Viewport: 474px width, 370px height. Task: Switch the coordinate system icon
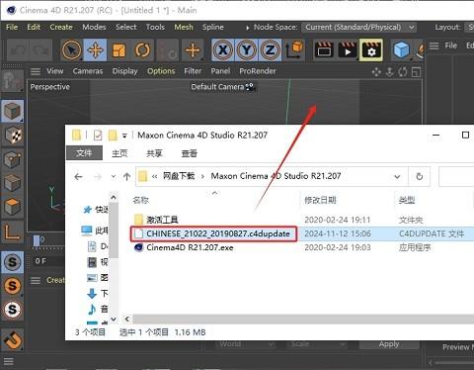point(294,50)
